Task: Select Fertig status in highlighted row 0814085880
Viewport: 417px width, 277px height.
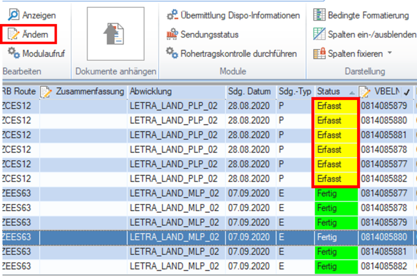Action: [x=336, y=237]
